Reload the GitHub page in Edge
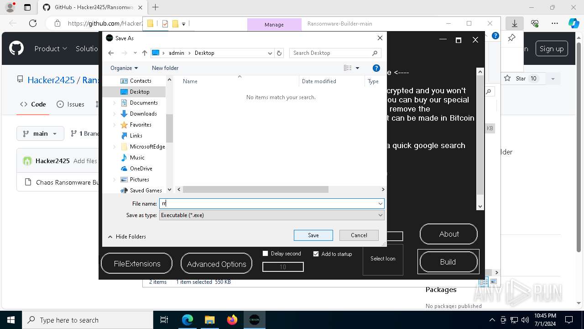 [32, 23]
